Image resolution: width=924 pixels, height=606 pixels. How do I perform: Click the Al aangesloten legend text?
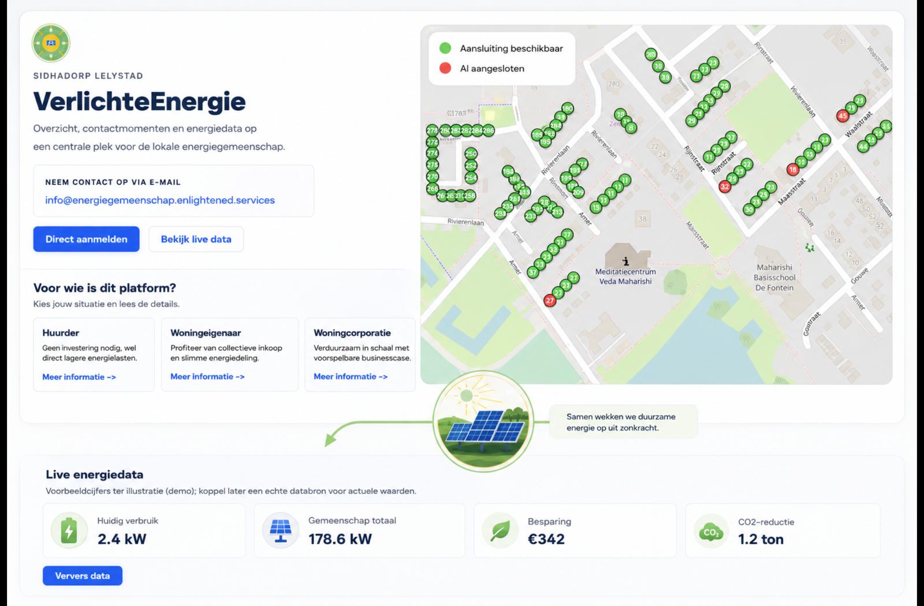point(492,68)
